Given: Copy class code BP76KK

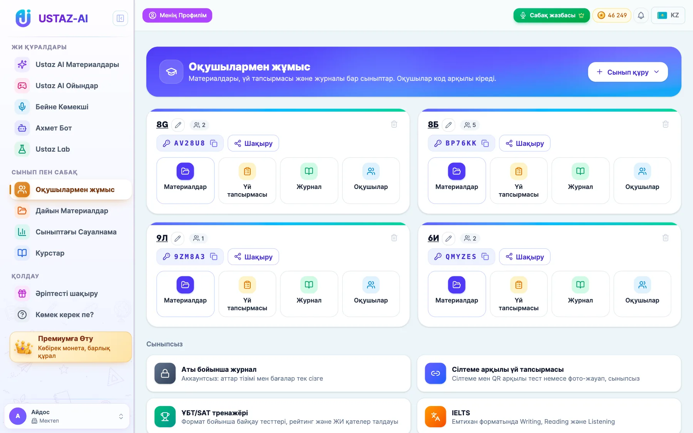Looking at the screenshot, I should (485, 144).
